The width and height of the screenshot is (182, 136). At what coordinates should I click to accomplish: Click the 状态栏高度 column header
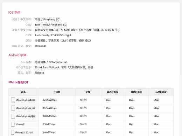(112, 92)
